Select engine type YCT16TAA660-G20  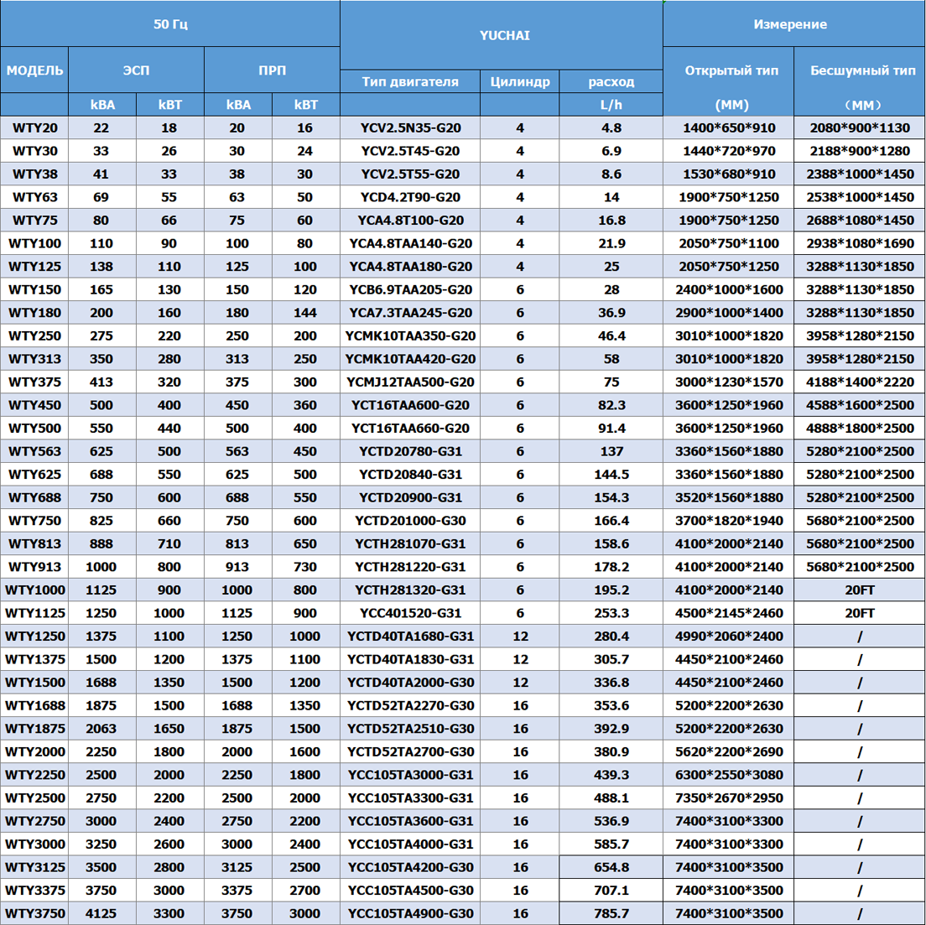point(410,428)
